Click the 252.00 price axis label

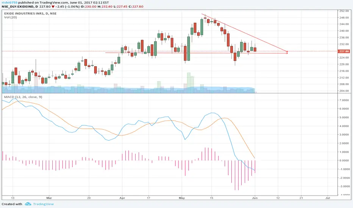coord(344,11)
